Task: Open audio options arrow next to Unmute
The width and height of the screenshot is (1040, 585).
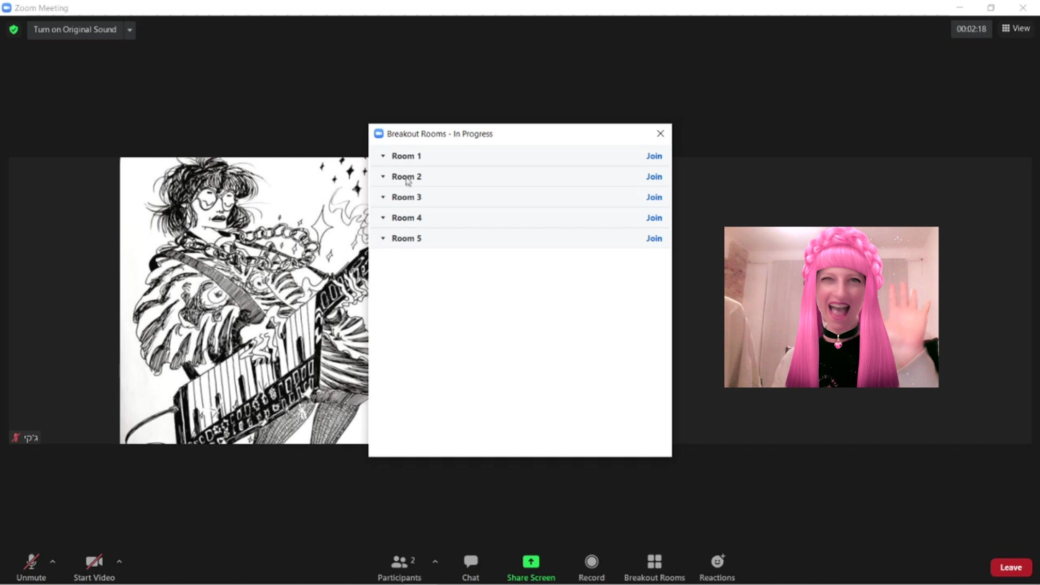Action: point(53,561)
